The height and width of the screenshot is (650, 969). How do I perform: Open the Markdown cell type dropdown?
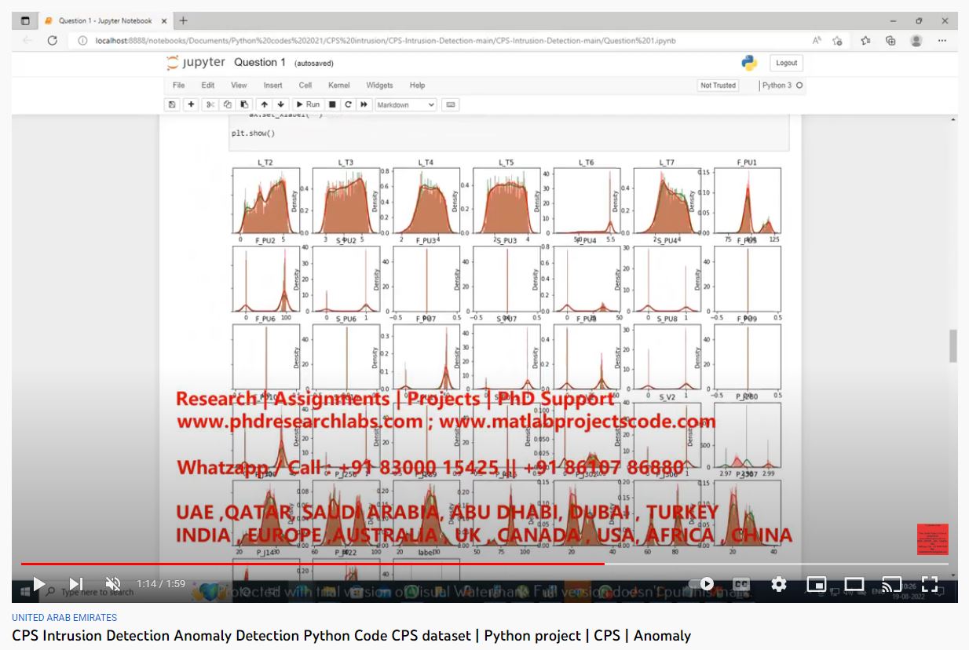coord(405,104)
